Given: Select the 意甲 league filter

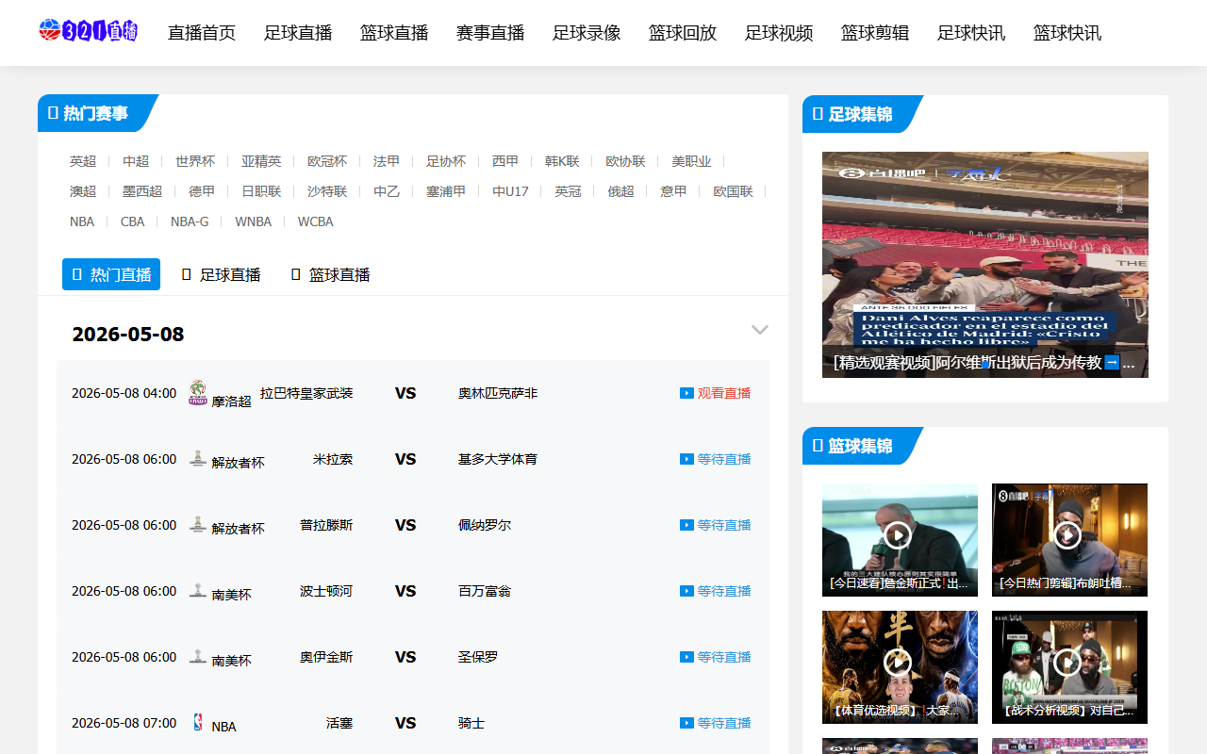Looking at the screenshot, I should tap(673, 191).
